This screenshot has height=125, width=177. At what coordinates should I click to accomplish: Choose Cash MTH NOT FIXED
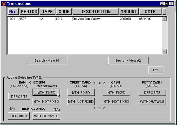(116, 101)
